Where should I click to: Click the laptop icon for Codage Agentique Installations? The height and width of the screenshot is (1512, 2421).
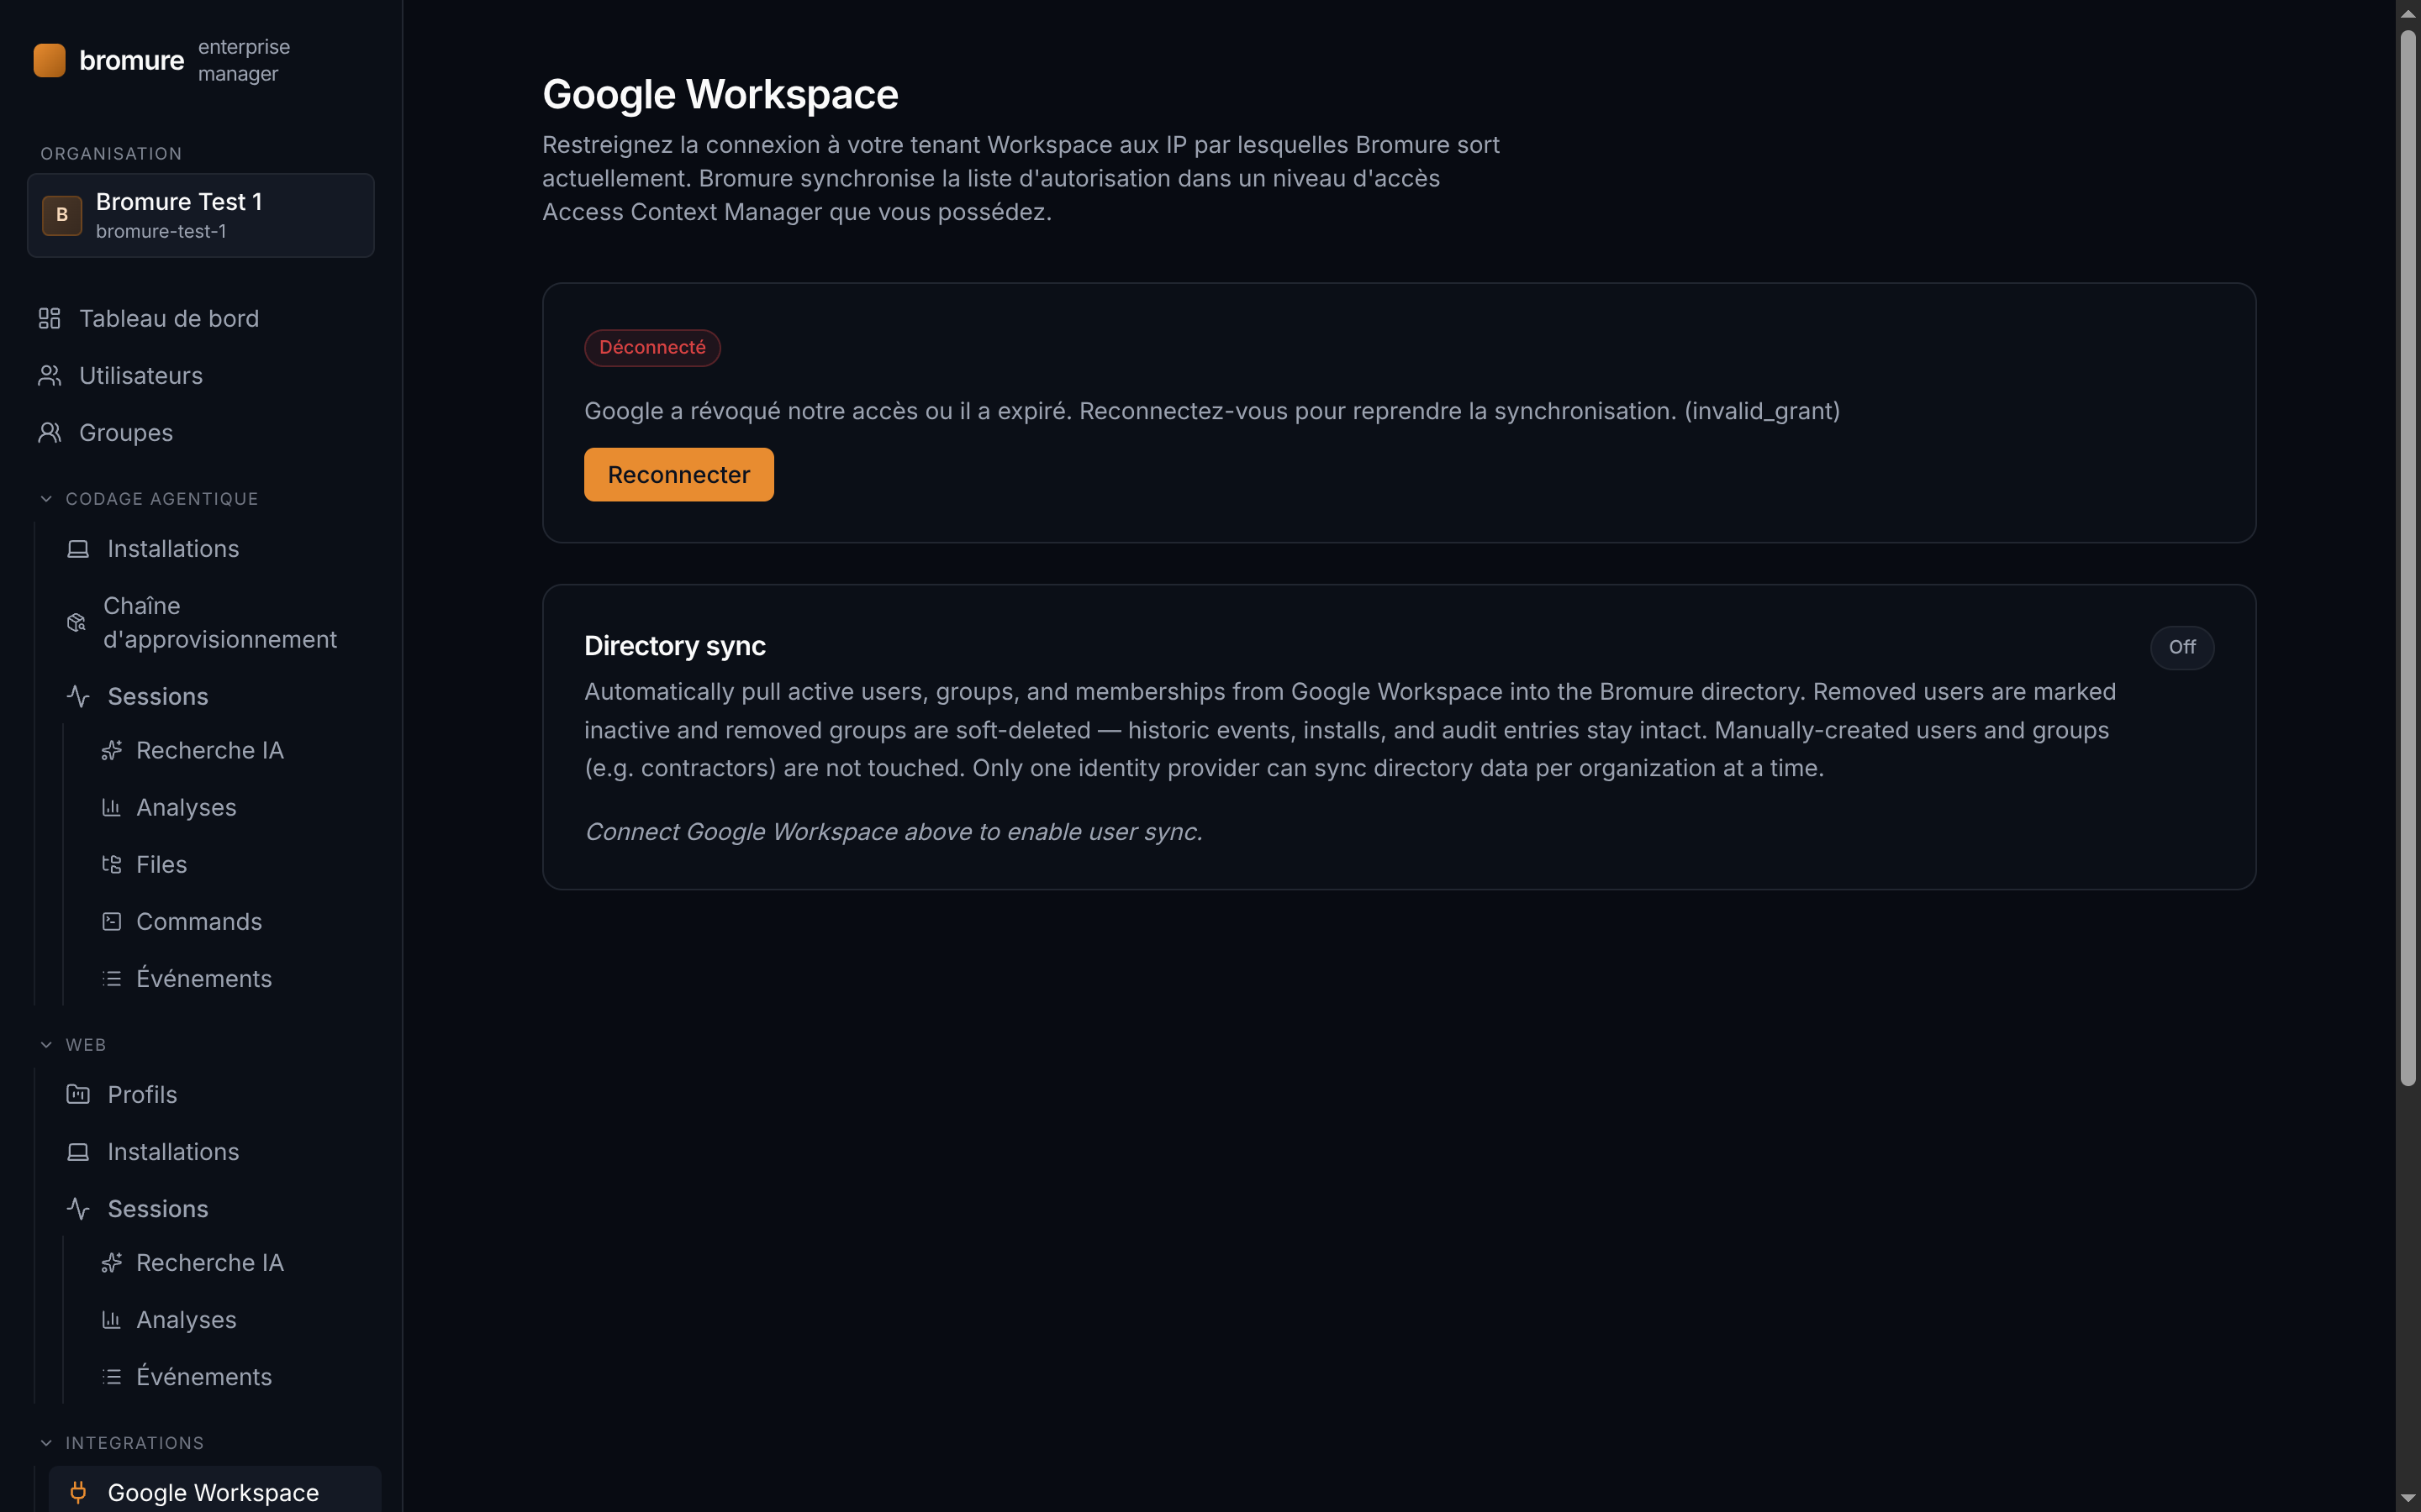tap(78, 548)
